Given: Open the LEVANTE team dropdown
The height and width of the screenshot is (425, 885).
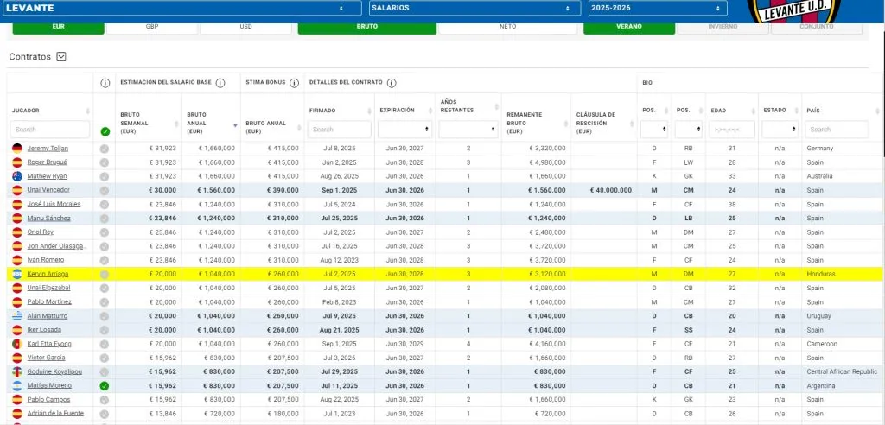Looking at the screenshot, I should 181,8.
